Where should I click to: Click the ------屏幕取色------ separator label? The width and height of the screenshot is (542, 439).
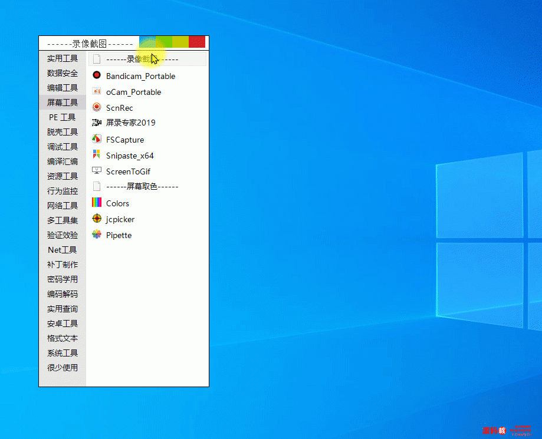coord(142,187)
